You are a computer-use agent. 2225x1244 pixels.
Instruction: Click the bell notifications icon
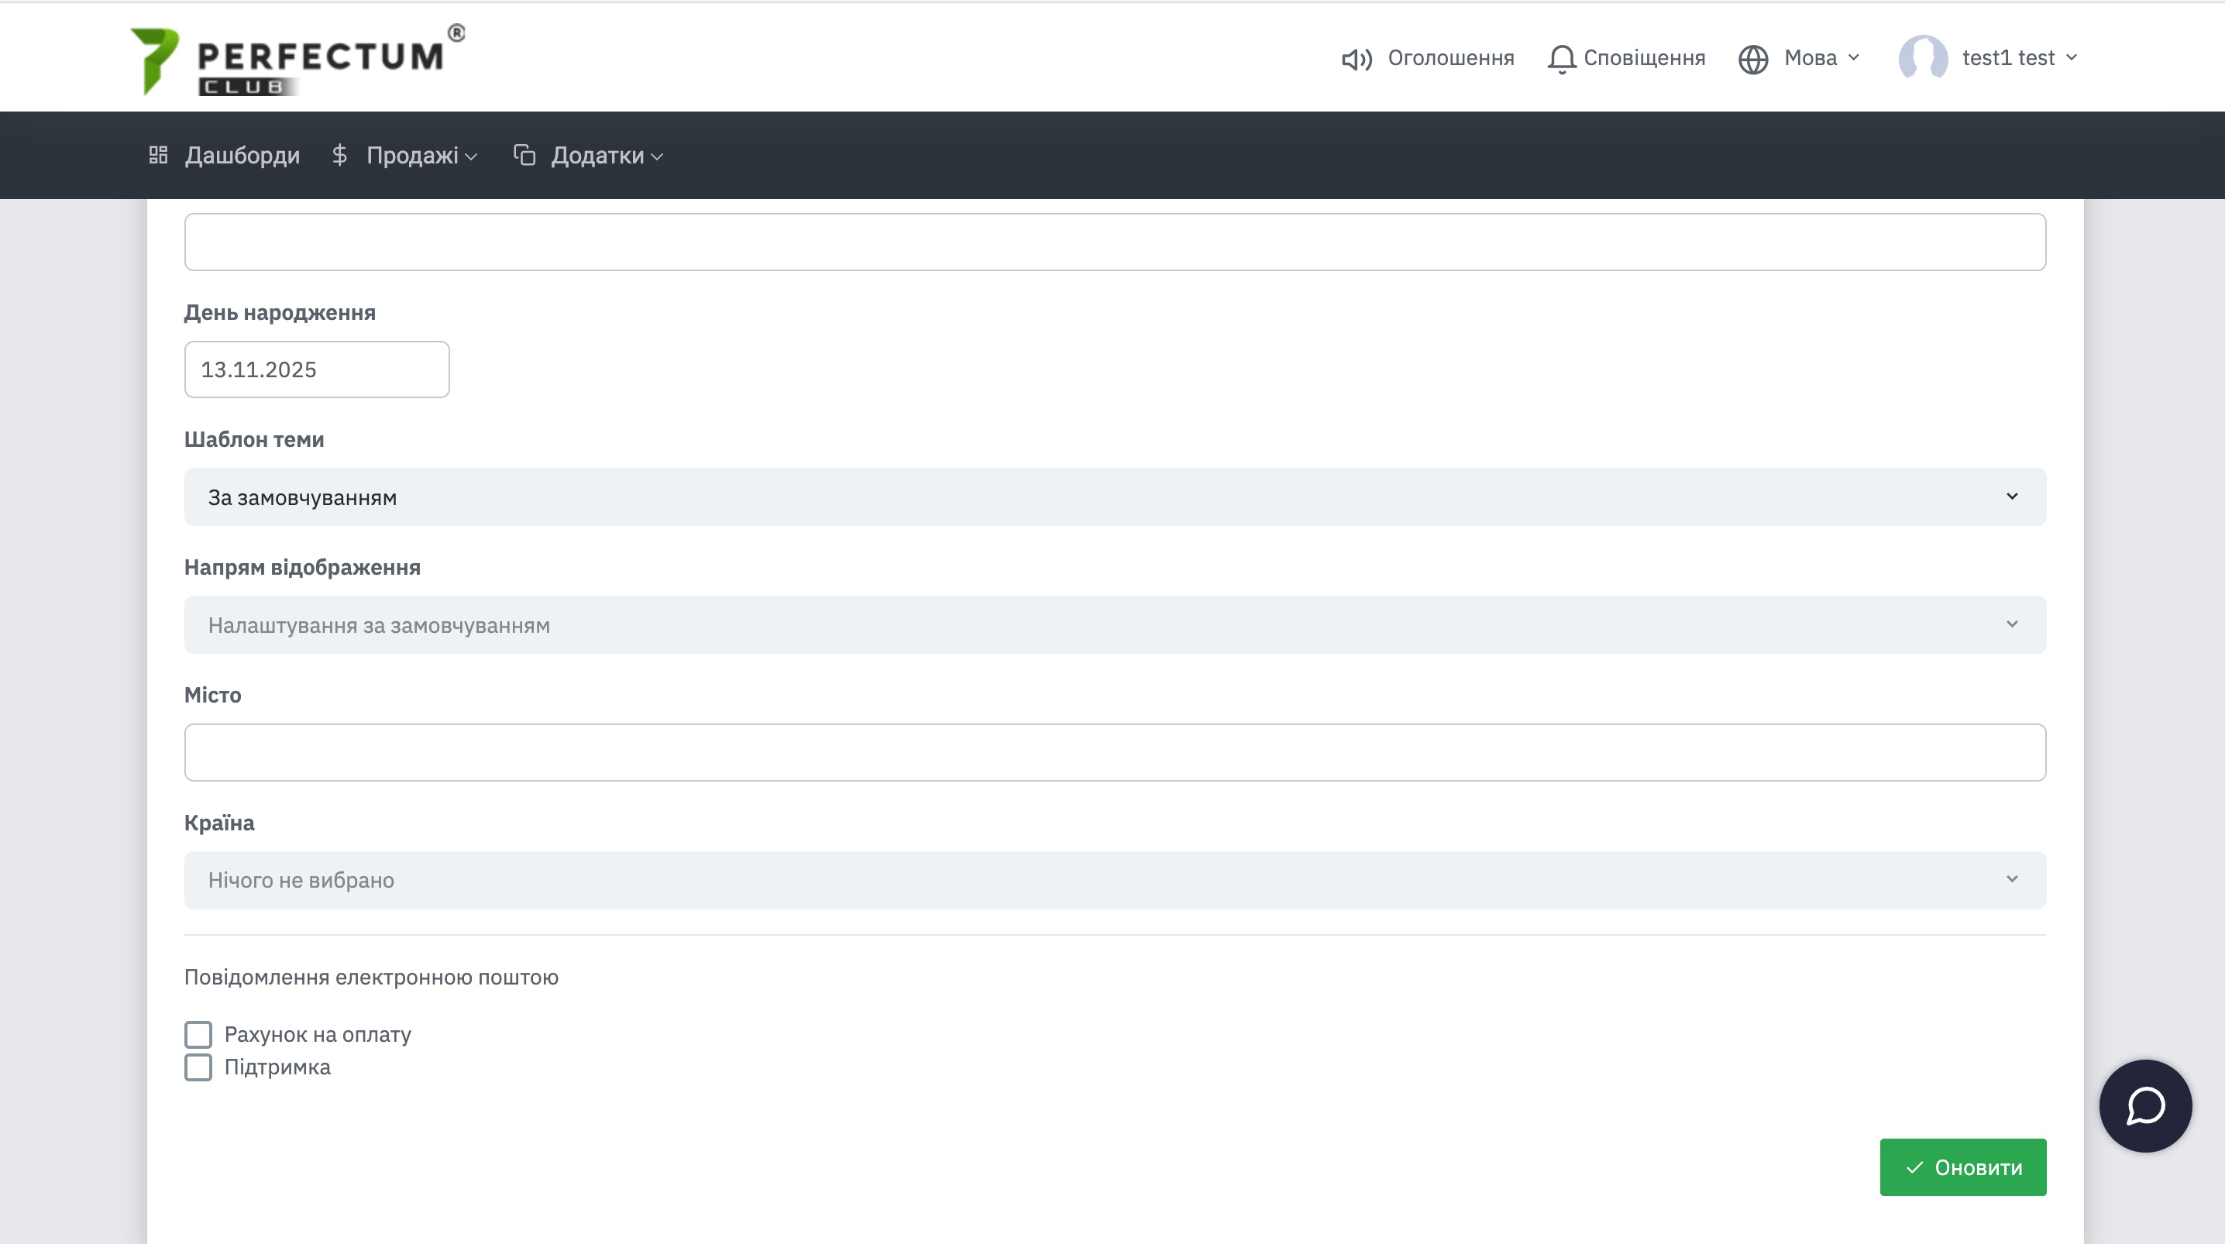click(1561, 59)
